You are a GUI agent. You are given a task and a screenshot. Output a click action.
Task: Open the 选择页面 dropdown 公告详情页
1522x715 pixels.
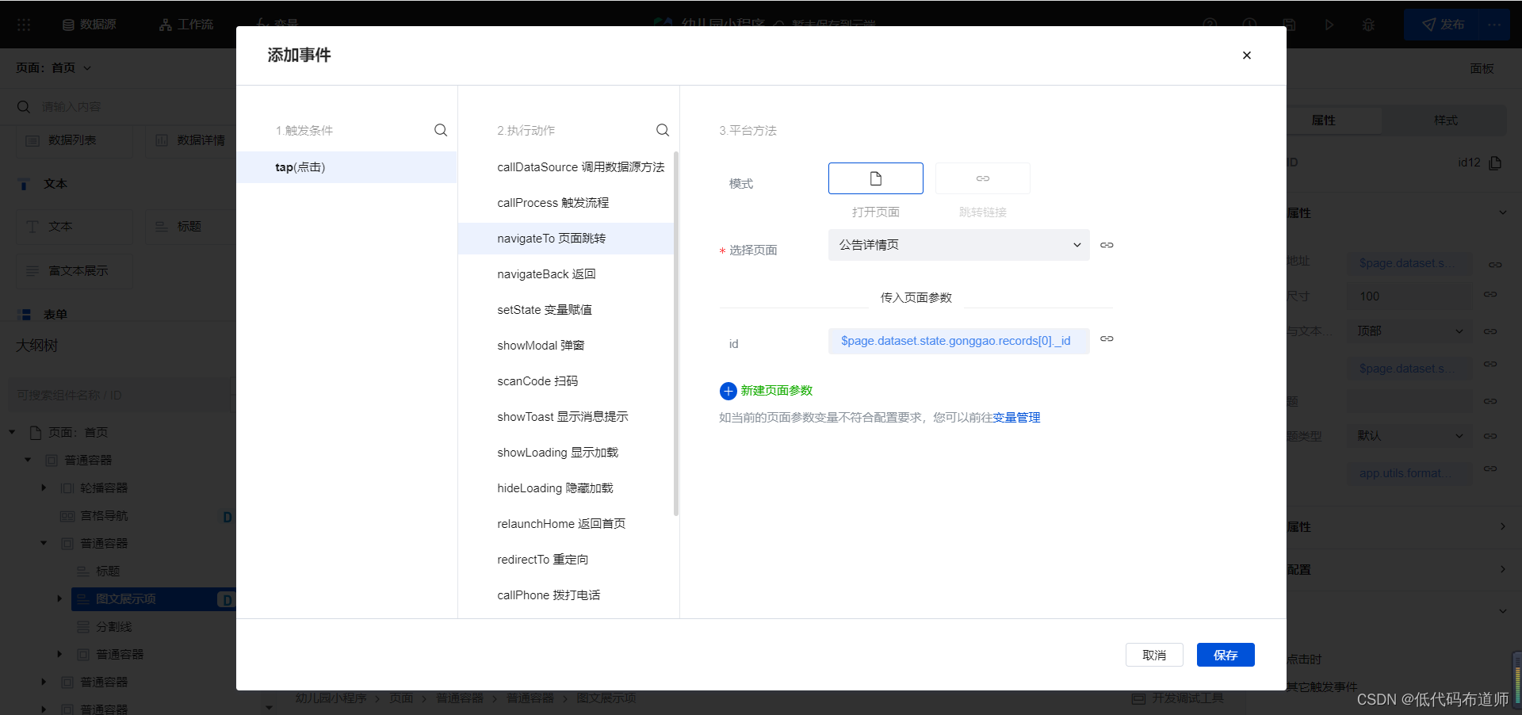958,245
